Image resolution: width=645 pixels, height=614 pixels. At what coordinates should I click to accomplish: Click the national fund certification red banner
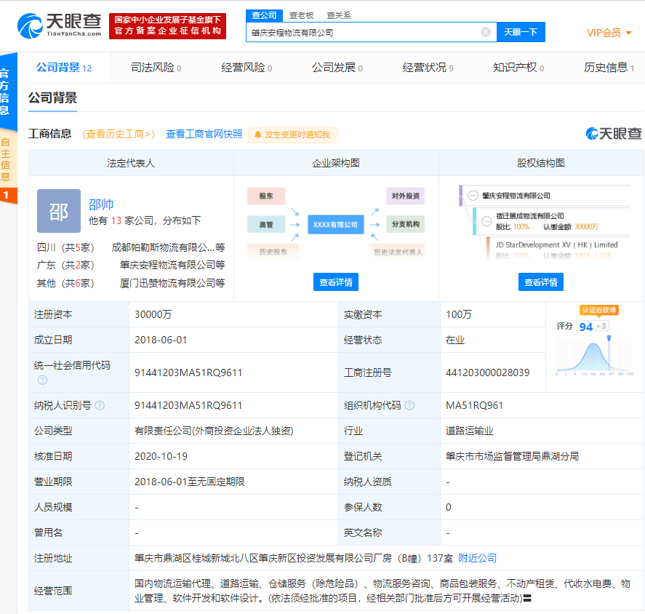(167, 26)
